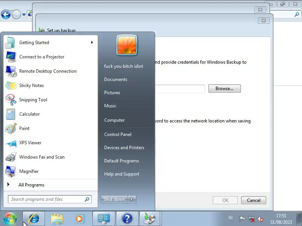
Task: Switch to Backup and Restore taskbar button
Action: point(150,218)
